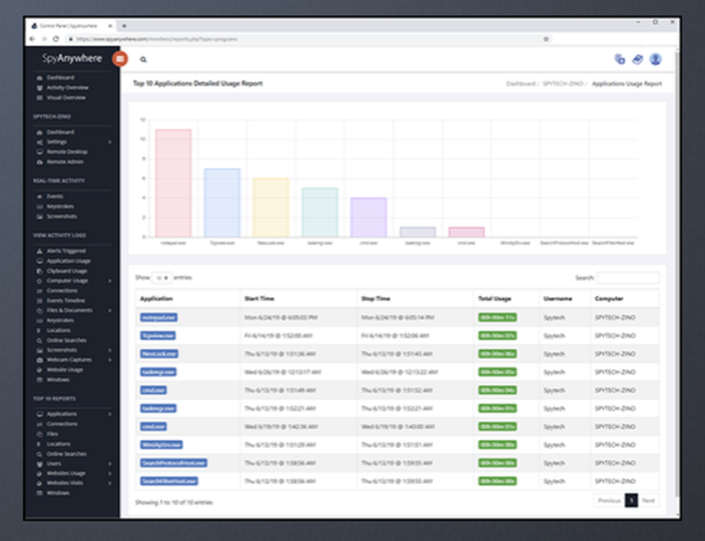This screenshot has height=541, width=705.
Task: Click the Locations pin icon under View Activity Logs
Action: pos(39,330)
